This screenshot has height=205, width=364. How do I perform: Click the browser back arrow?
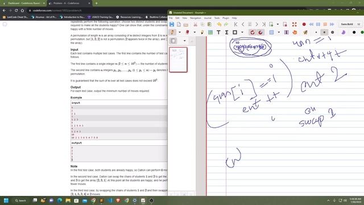click(x=4, y=10)
